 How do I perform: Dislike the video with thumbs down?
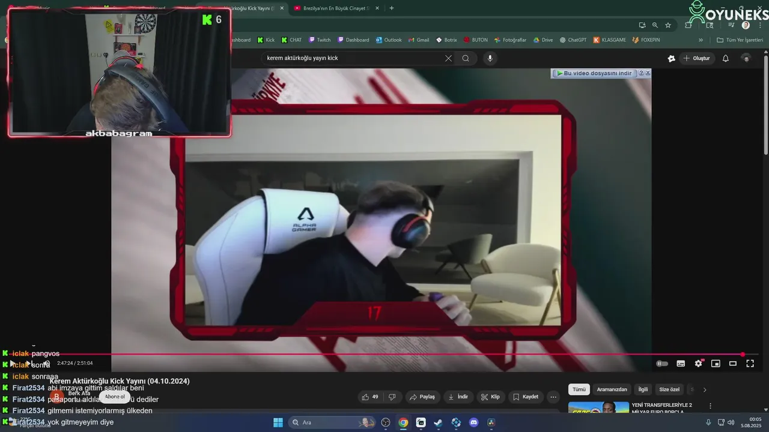pos(392,397)
